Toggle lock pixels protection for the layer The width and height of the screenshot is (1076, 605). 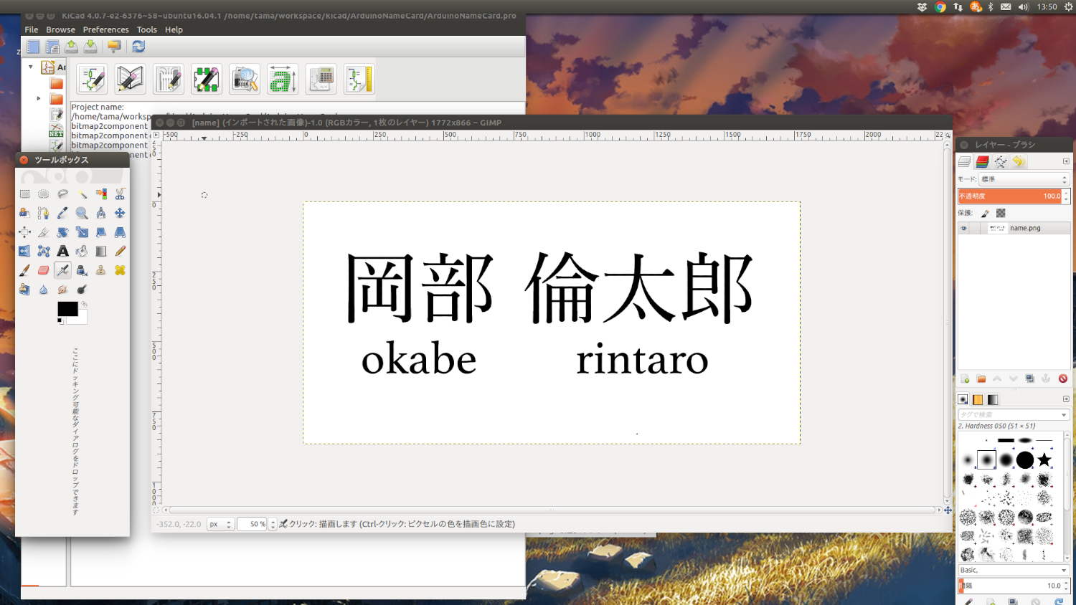(985, 214)
